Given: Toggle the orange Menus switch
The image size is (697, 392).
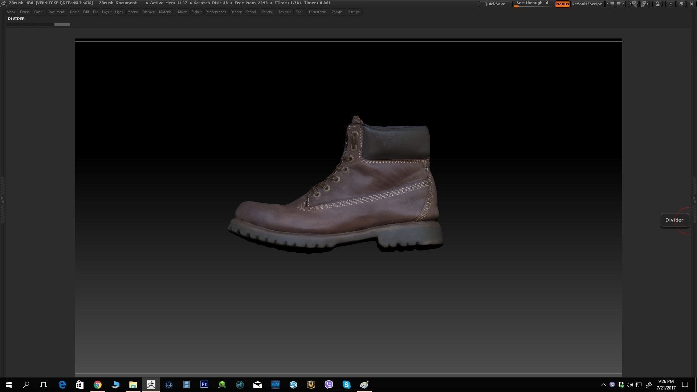Looking at the screenshot, I should tap(562, 4).
